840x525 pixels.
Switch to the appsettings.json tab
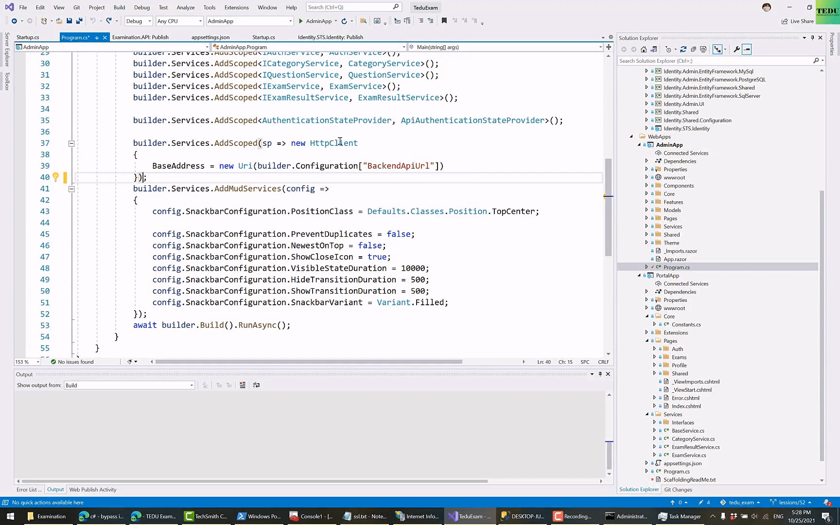tap(210, 37)
